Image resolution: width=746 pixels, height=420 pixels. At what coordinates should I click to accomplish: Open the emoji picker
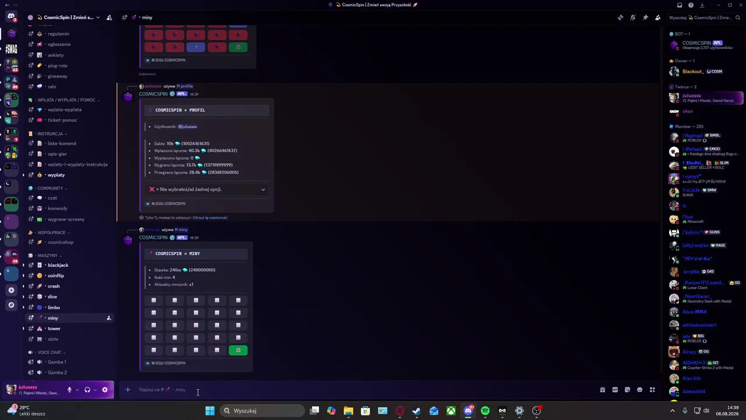[x=640, y=390]
